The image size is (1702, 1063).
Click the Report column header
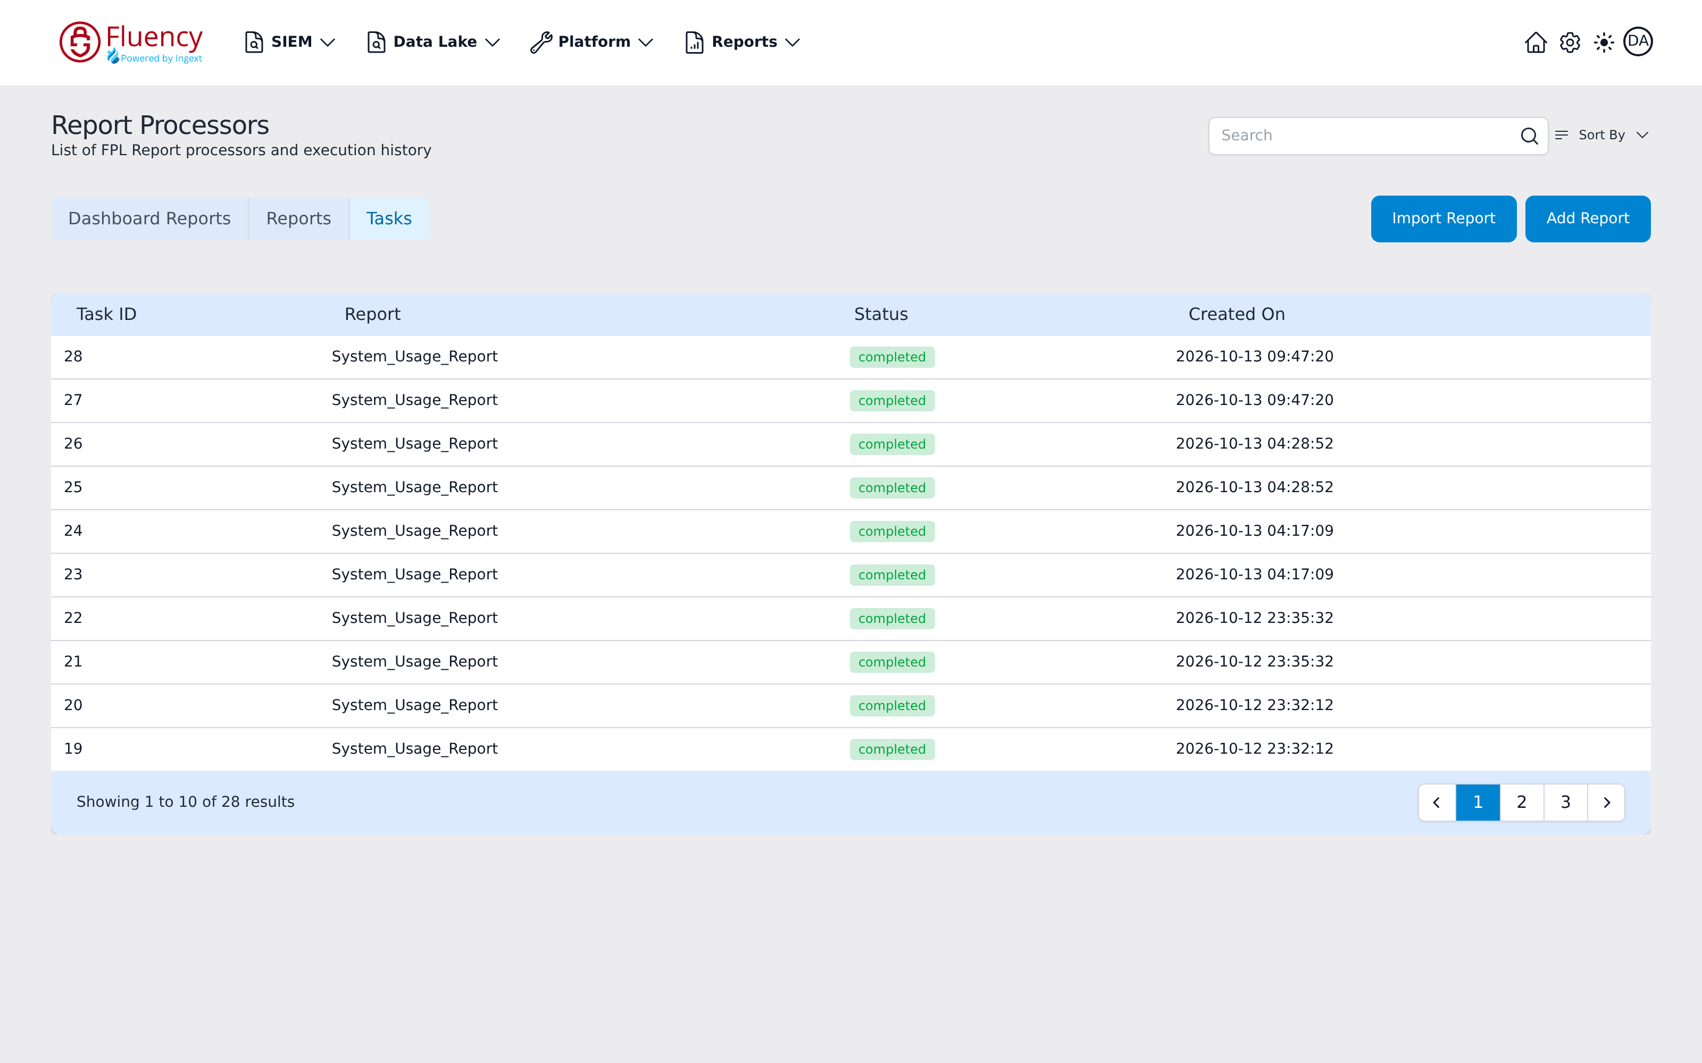point(372,314)
